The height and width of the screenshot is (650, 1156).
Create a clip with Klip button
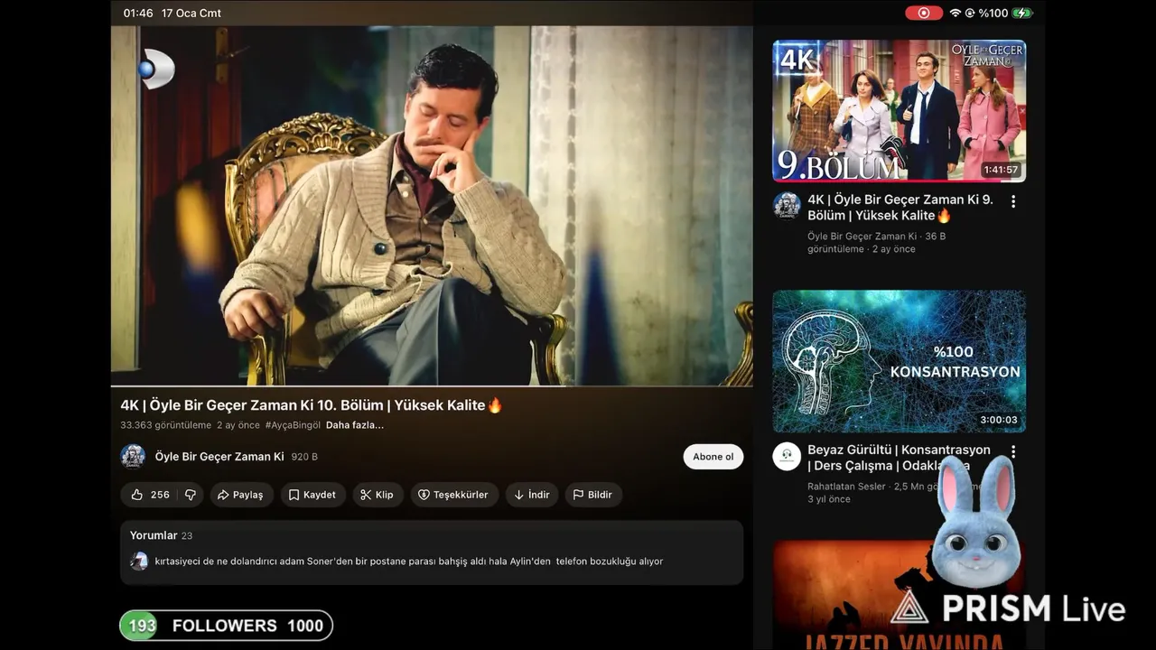(x=378, y=495)
